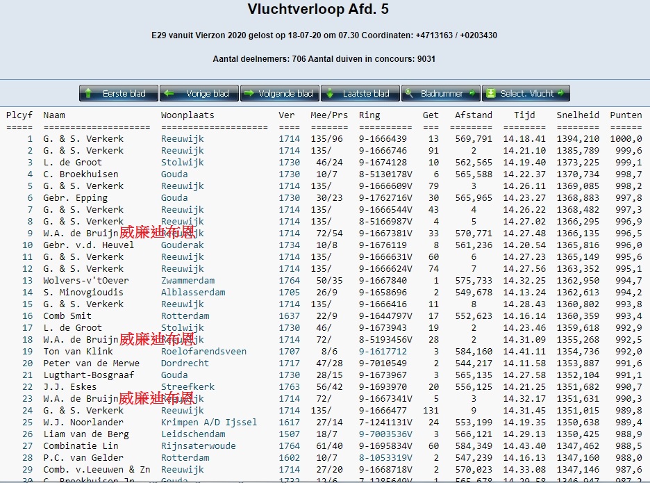Click distance 584,349 for Combinatie Lin
650x483 pixels.
(474, 446)
